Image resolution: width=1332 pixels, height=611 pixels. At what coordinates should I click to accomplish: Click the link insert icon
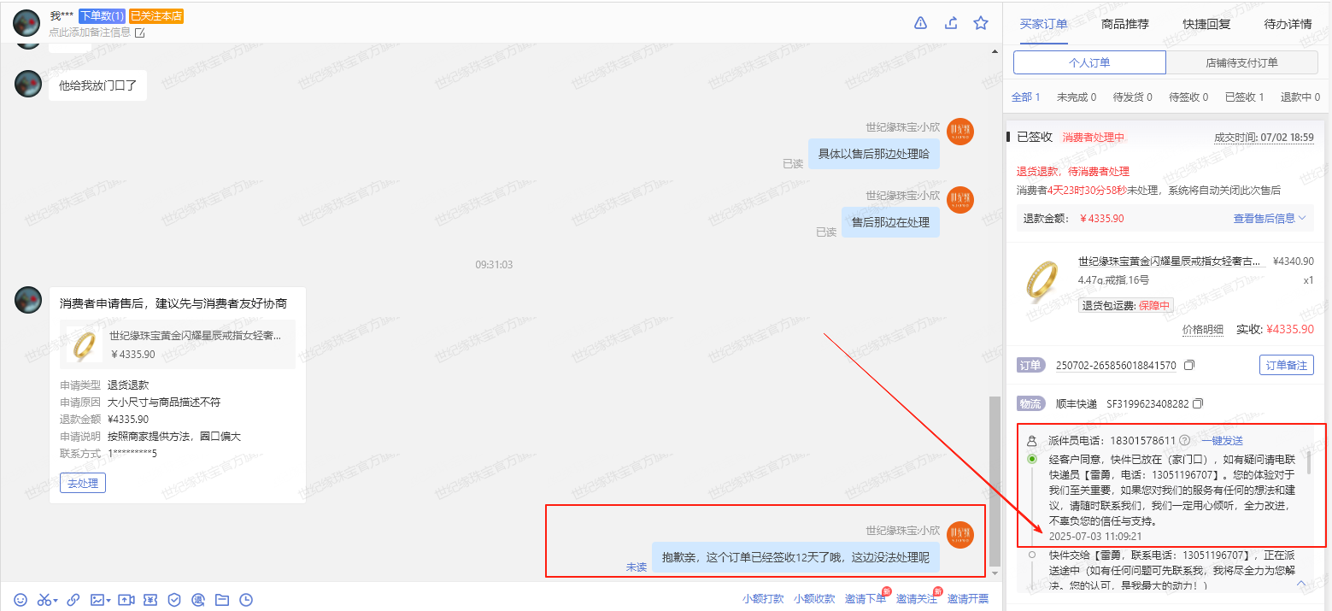tap(73, 600)
